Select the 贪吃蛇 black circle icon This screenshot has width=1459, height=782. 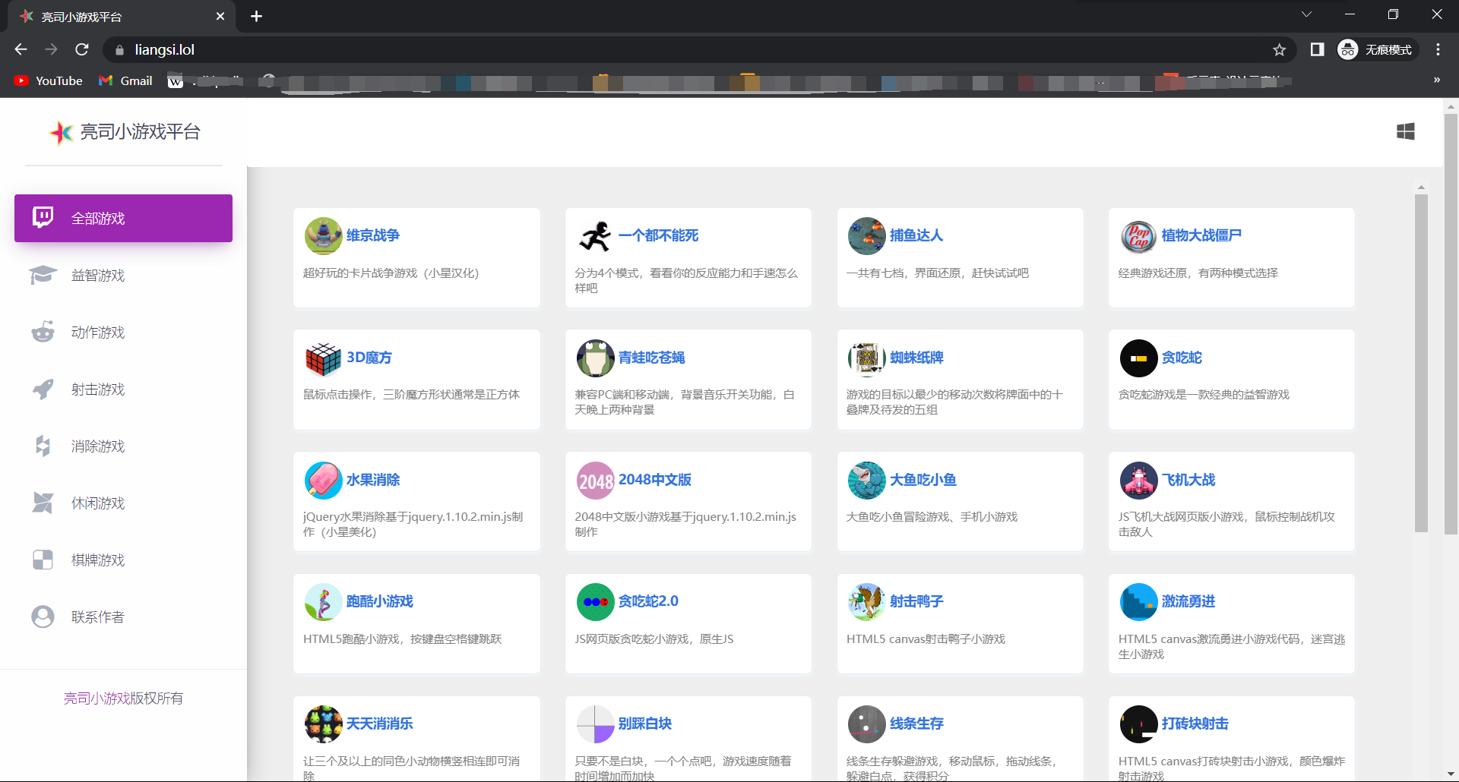coord(1138,358)
